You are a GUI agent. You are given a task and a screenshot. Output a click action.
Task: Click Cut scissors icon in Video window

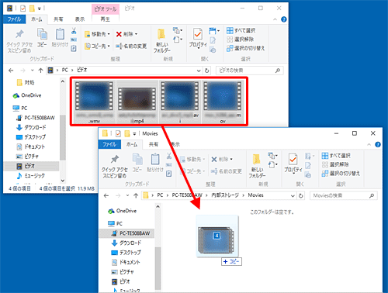(x=74, y=31)
